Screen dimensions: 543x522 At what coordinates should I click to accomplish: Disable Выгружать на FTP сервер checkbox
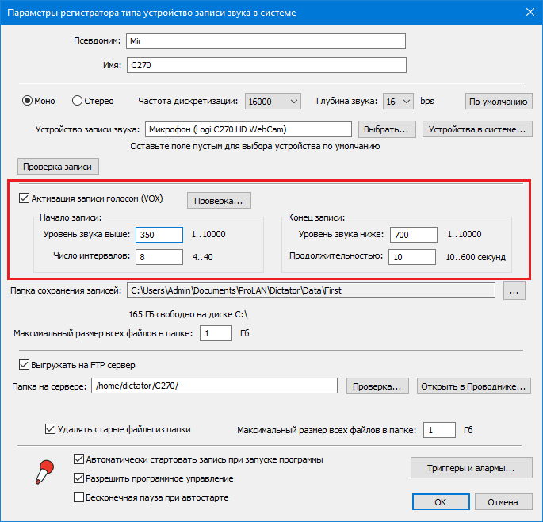coord(23,365)
